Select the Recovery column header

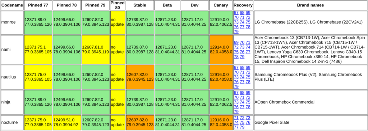(243, 5)
